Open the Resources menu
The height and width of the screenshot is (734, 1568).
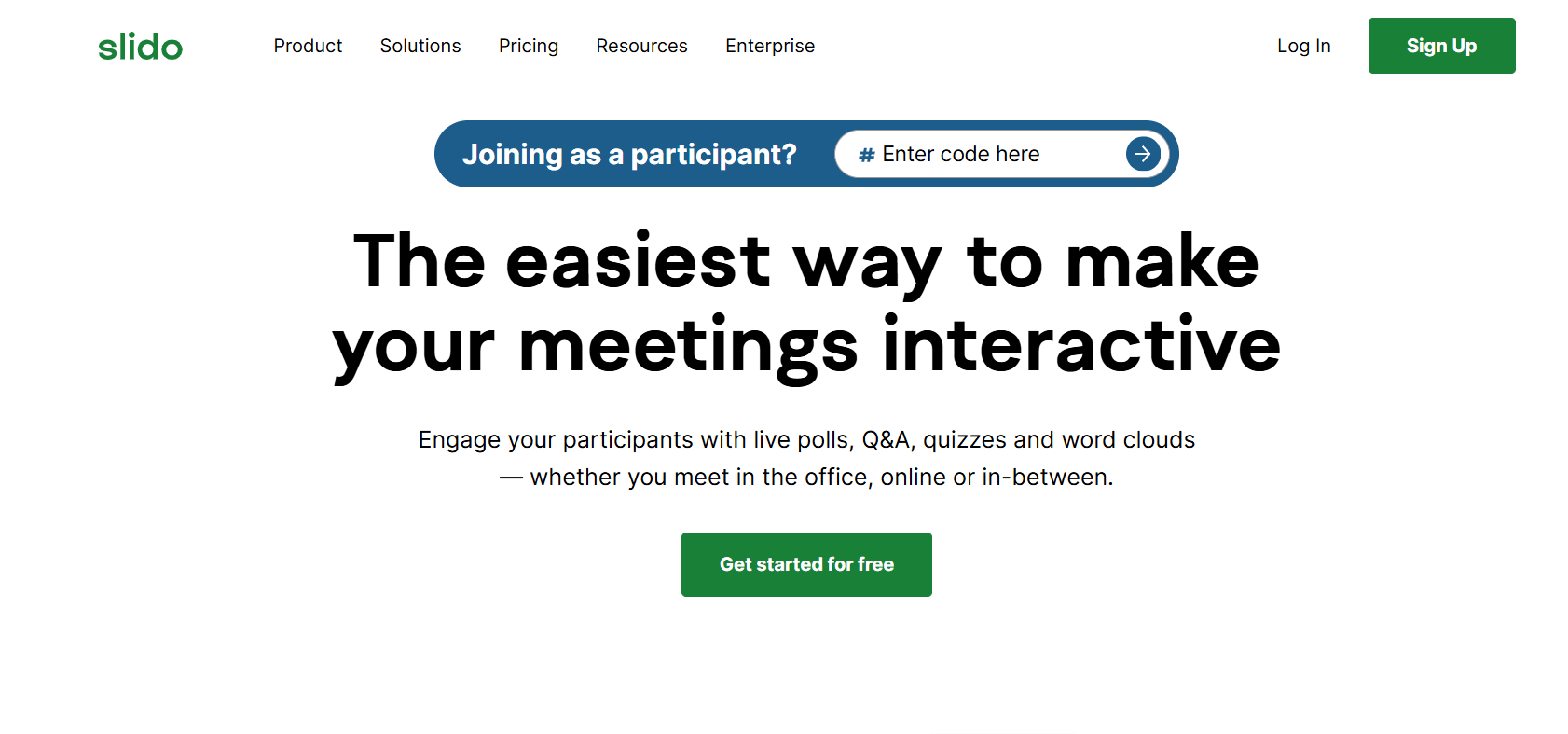(x=641, y=46)
